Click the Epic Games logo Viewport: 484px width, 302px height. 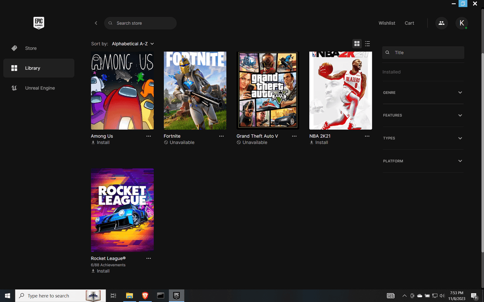click(x=39, y=23)
